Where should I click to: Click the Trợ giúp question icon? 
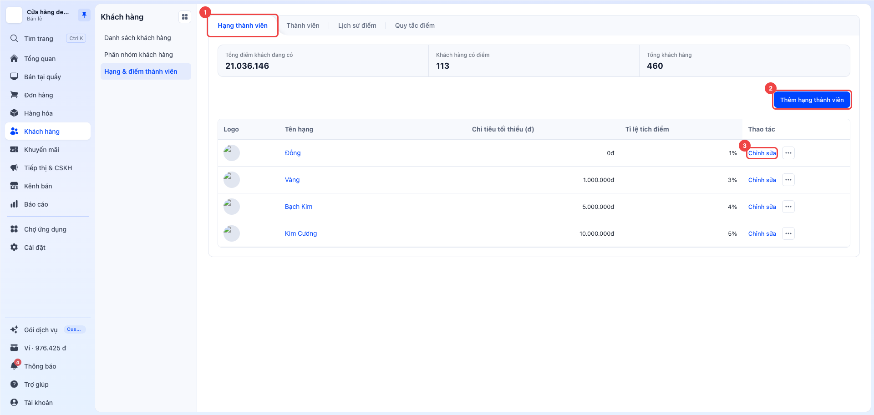coord(14,385)
